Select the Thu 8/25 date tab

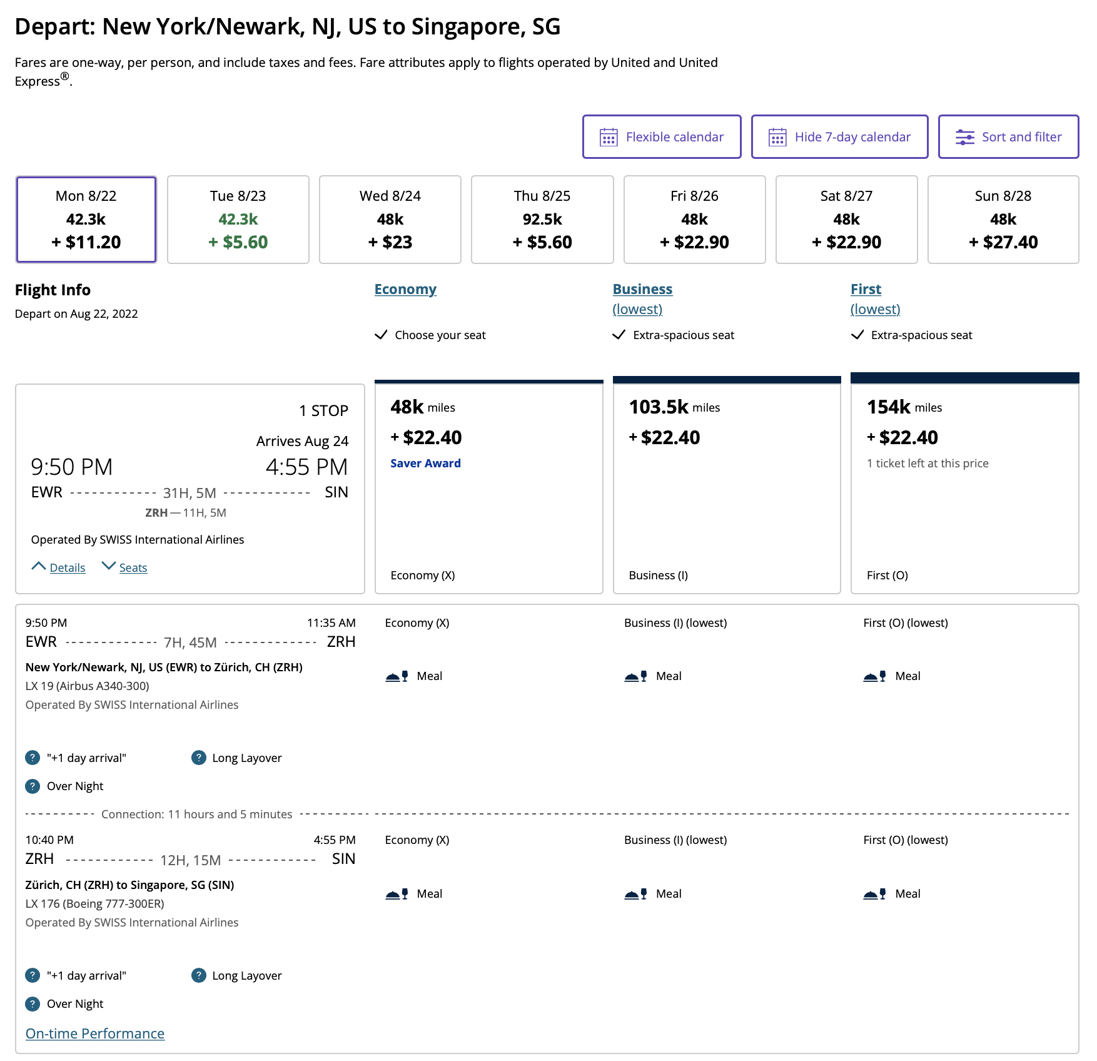(542, 220)
